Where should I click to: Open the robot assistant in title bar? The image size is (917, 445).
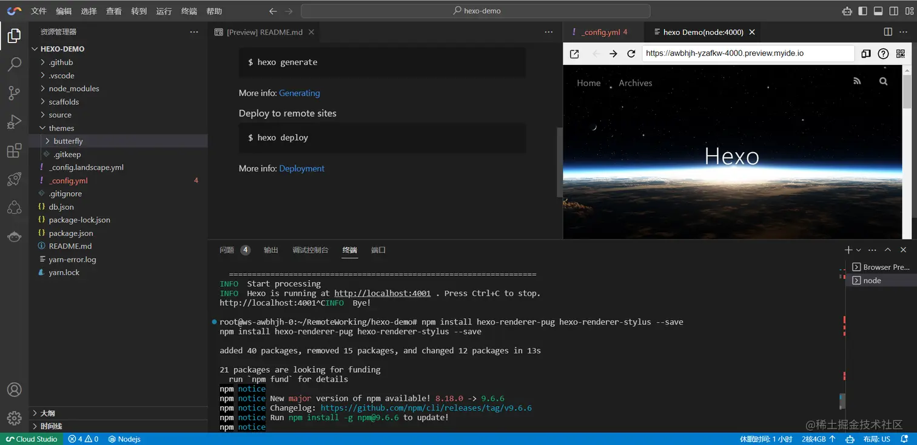click(x=847, y=11)
